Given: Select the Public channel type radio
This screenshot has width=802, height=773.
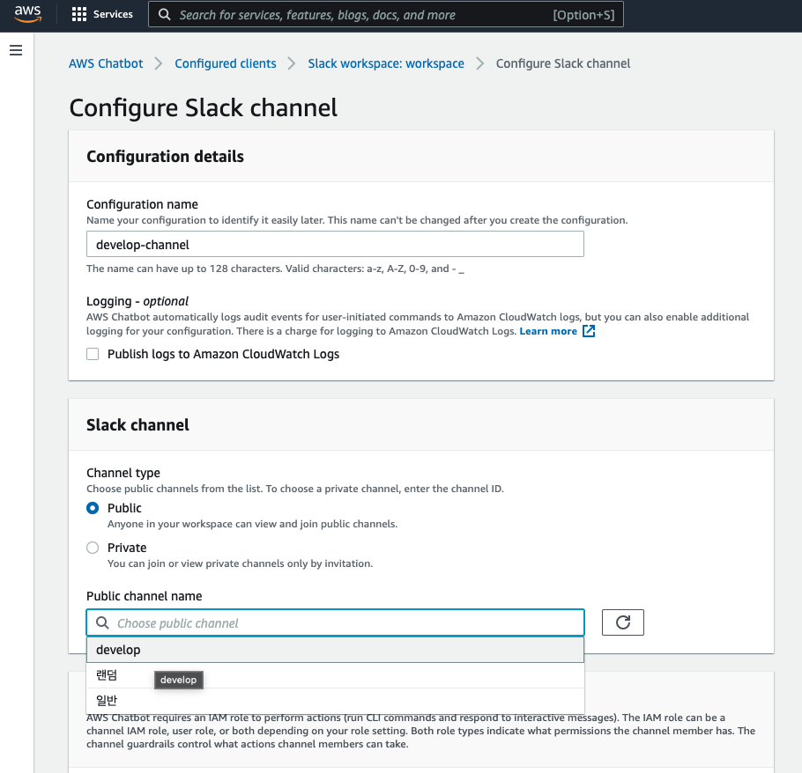Looking at the screenshot, I should click(x=93, y=508).
